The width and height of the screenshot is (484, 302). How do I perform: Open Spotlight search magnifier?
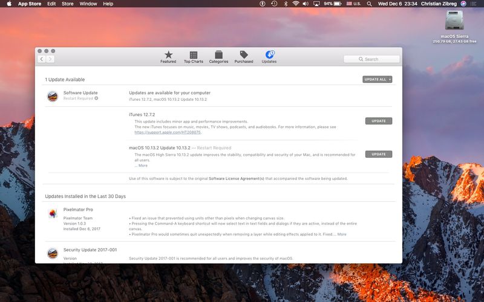pos(369,4)
